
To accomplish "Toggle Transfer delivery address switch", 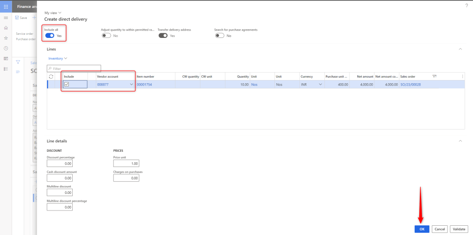I will coord(163,36).
